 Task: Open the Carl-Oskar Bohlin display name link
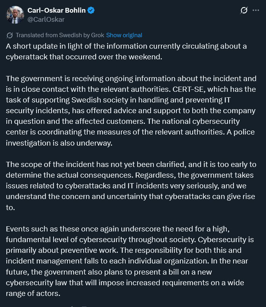(x=56, y=10)
